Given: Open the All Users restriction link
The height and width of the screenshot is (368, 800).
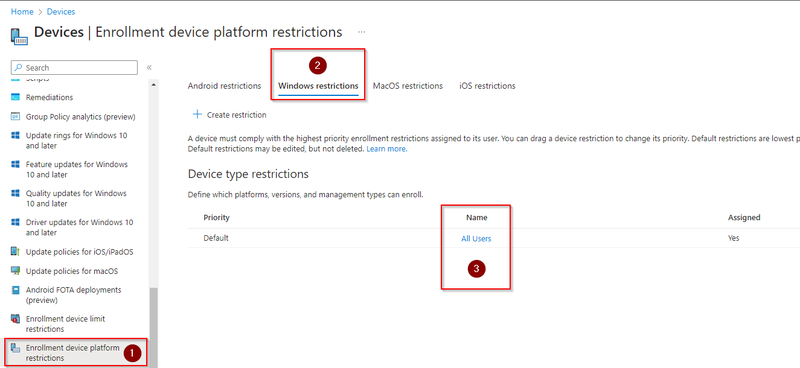Looking at the screenshot, I should click(476, 238).
